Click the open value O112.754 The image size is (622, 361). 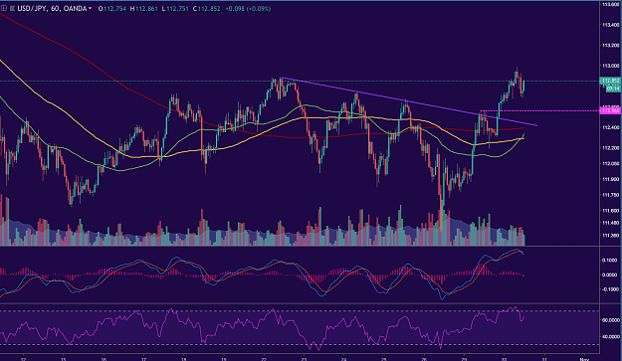click(111, 8)
